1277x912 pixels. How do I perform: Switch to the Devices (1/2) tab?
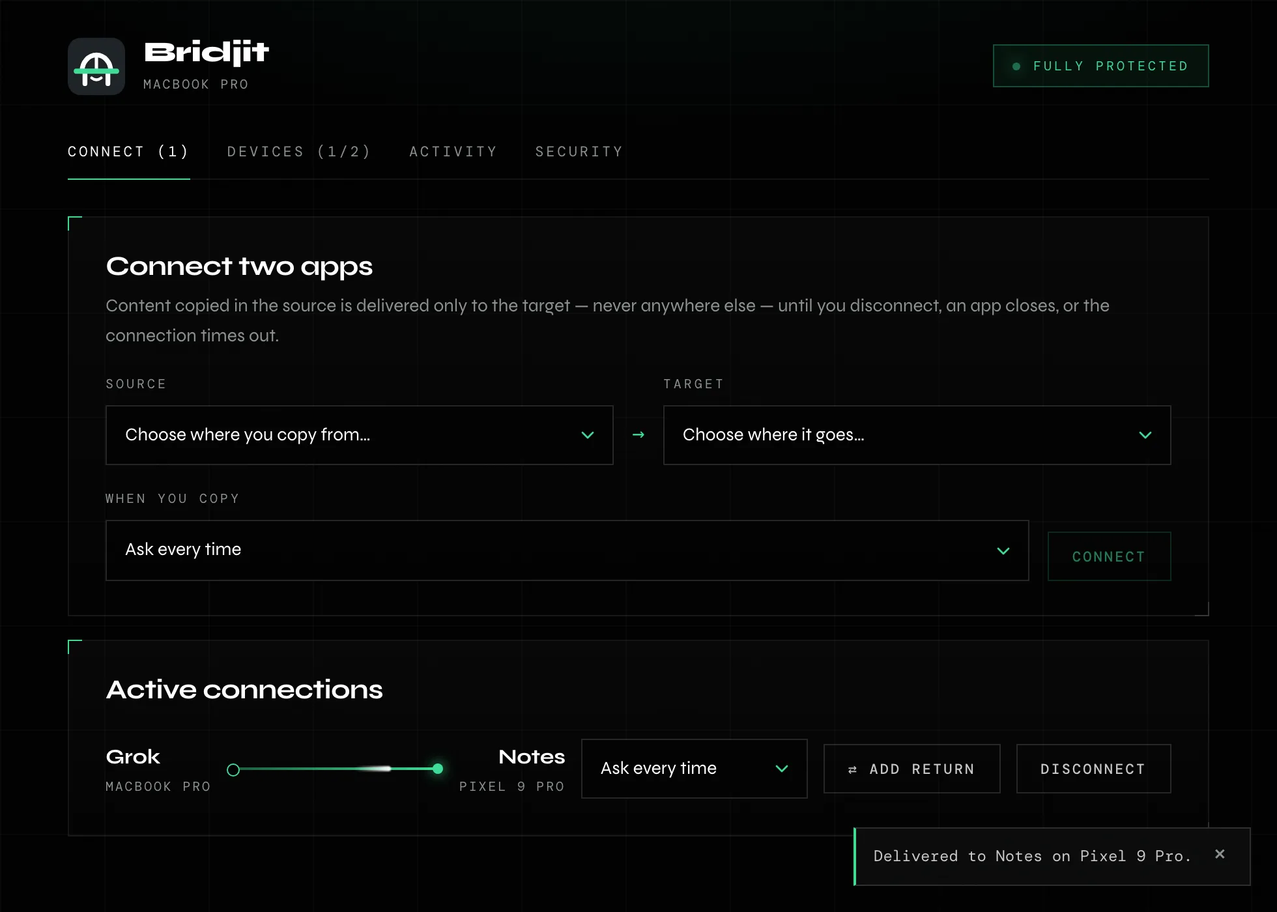coord(299,152)
